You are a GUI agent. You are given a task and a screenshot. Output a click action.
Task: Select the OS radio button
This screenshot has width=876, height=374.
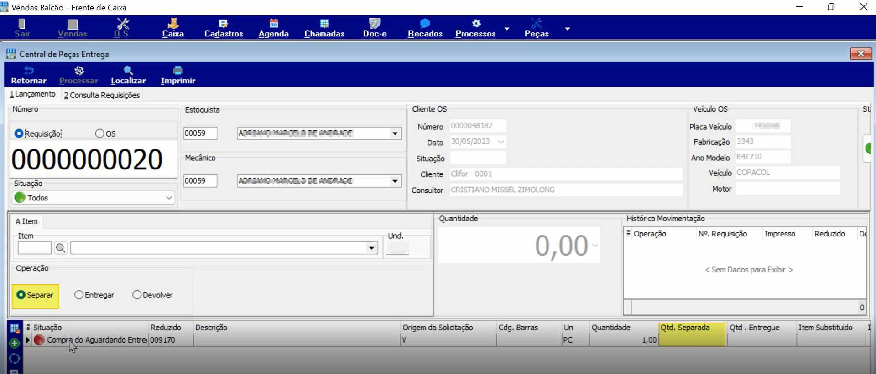coord(99,133)
